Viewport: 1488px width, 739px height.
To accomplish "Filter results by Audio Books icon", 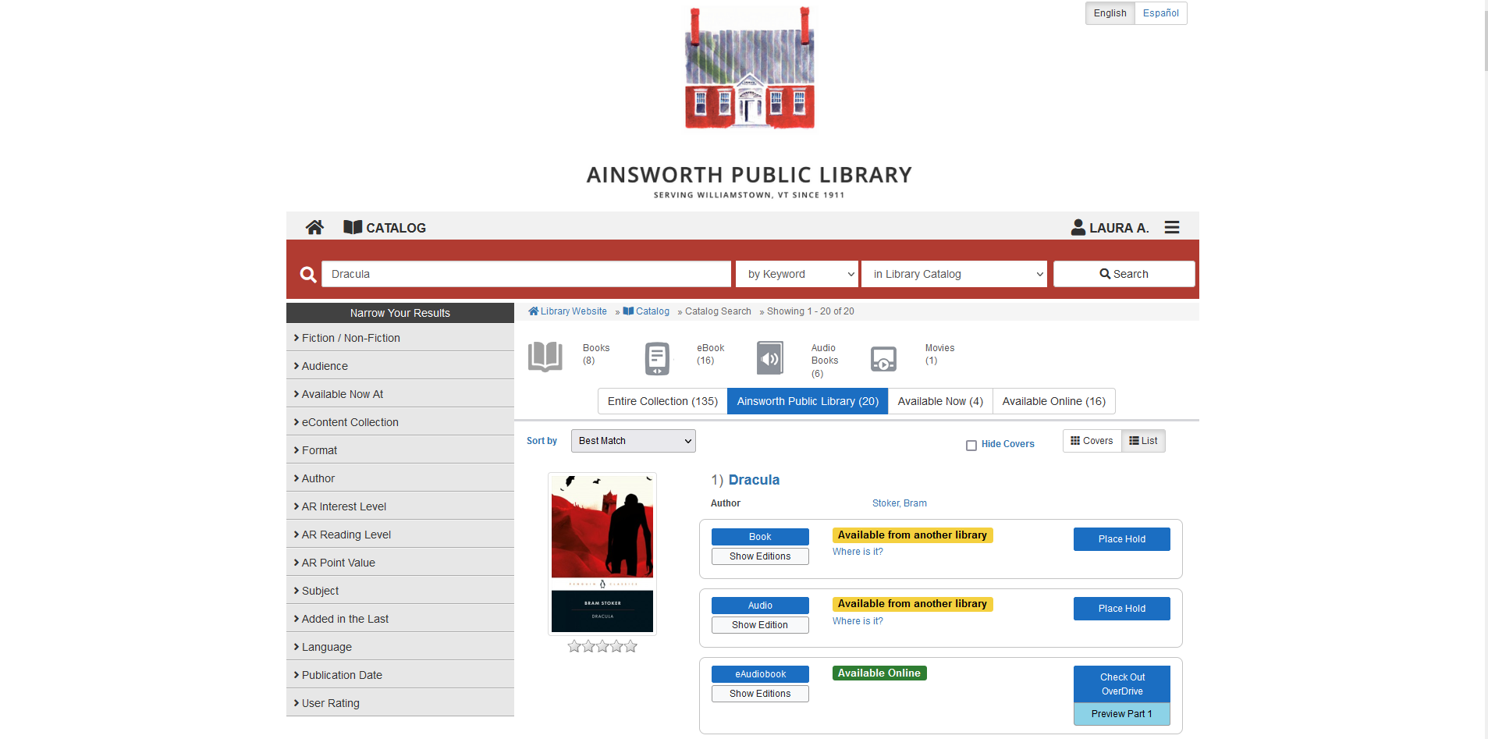I will [769, 359].
